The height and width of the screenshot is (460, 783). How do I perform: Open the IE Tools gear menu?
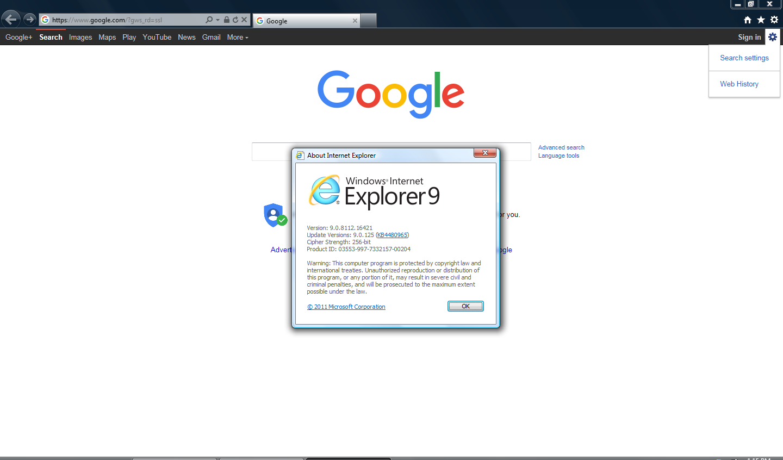(774, 20)
